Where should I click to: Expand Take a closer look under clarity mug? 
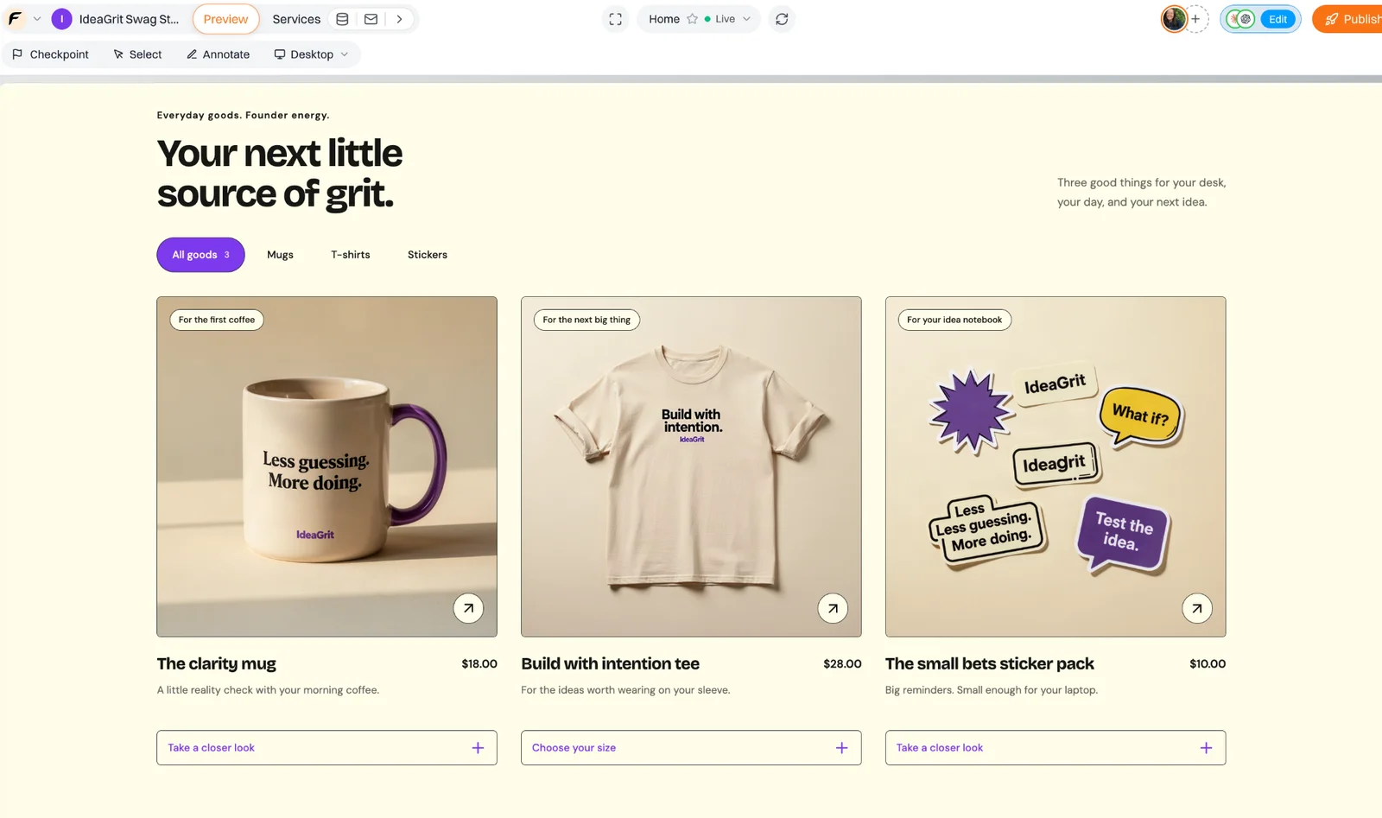click(x=326, y=748)
